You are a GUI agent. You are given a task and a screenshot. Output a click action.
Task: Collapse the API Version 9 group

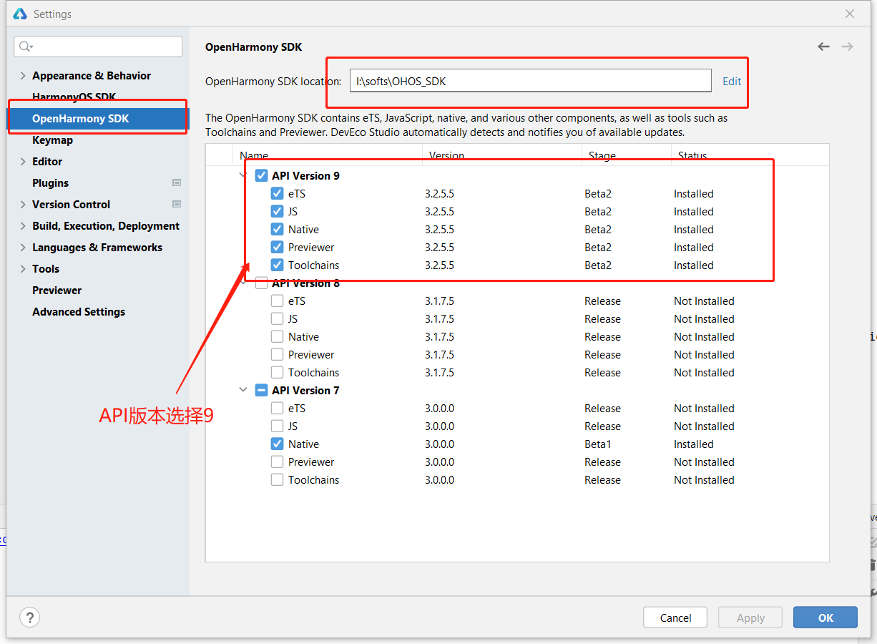[243, 176]
